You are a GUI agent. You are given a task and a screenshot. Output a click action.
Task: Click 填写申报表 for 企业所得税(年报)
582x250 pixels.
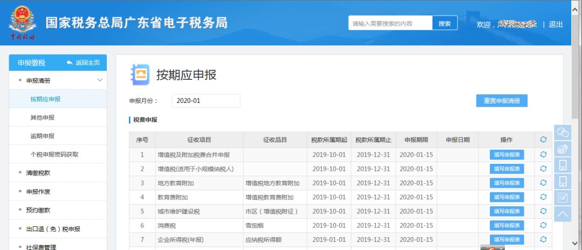[507, 239]
